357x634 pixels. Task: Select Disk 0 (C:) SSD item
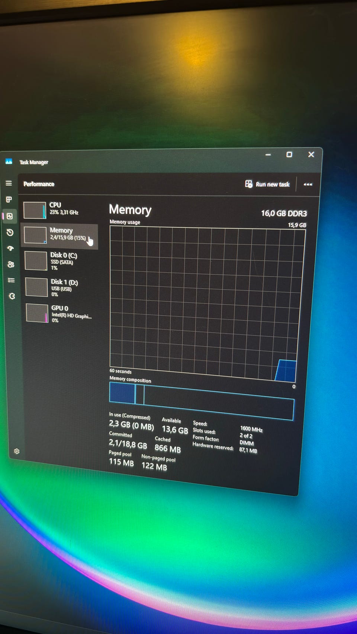(x=60, y=261)
